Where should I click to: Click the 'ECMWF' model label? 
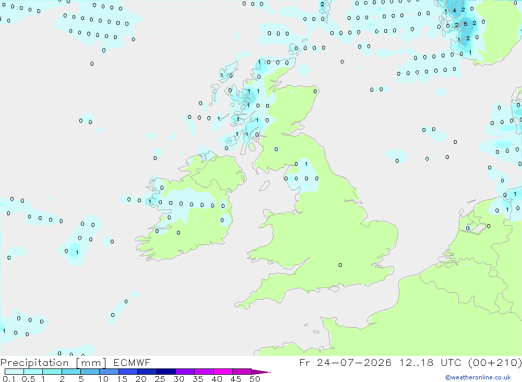tap(132, 363)
